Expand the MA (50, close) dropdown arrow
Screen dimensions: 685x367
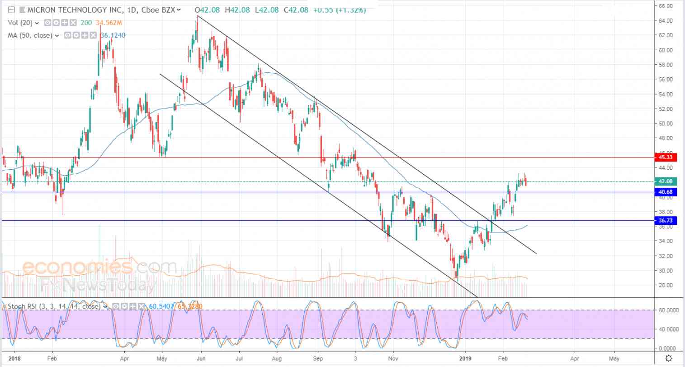[x=57, y=35]
